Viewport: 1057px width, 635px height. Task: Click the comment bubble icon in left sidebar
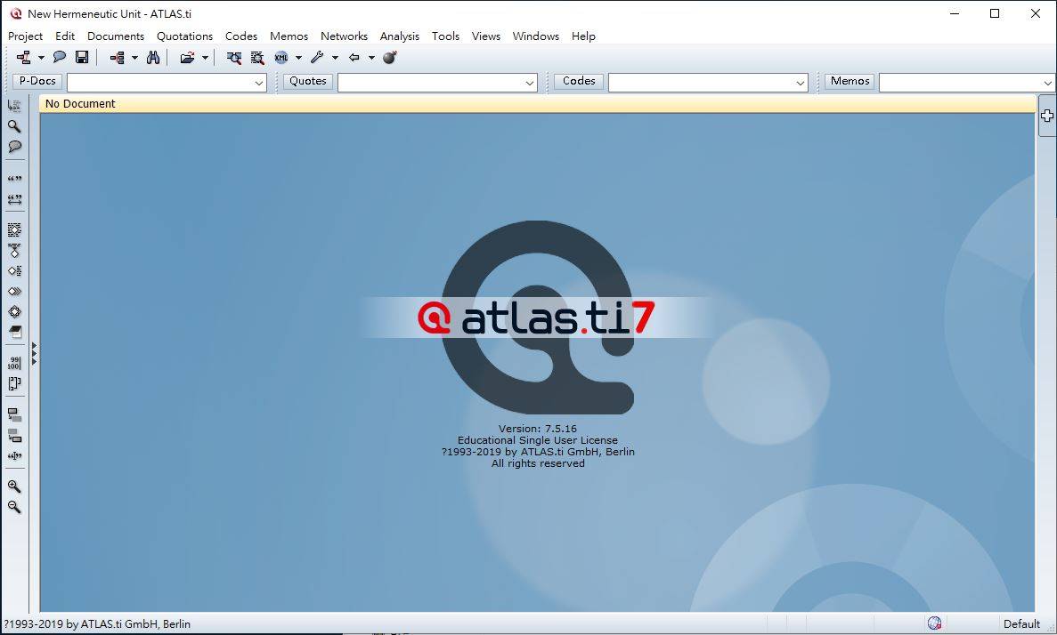pyautogui.click(x=14, y=147)
